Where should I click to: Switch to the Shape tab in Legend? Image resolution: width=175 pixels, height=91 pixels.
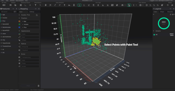[x=162, y=12]
